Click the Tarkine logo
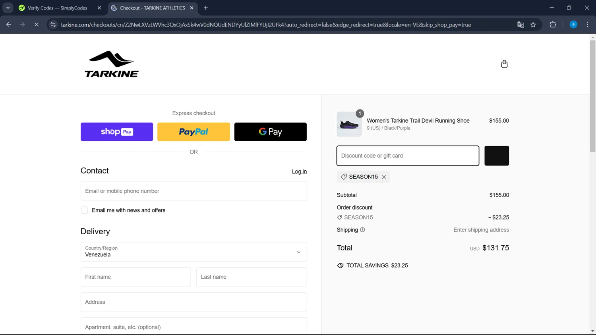Viewport: 596px width, 335px height. click(x=112, y=64)
